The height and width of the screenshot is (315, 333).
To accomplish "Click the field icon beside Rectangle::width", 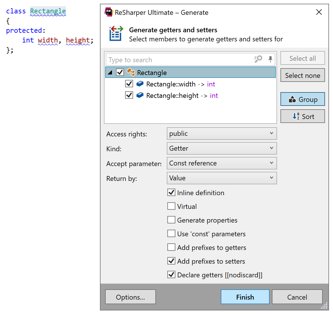I will 140,84.
